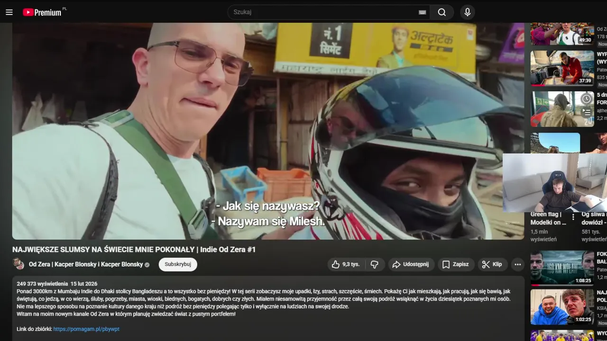
Task: Click the 249 373 wyświetlenia view count
Action: click(x=42, y=284)
